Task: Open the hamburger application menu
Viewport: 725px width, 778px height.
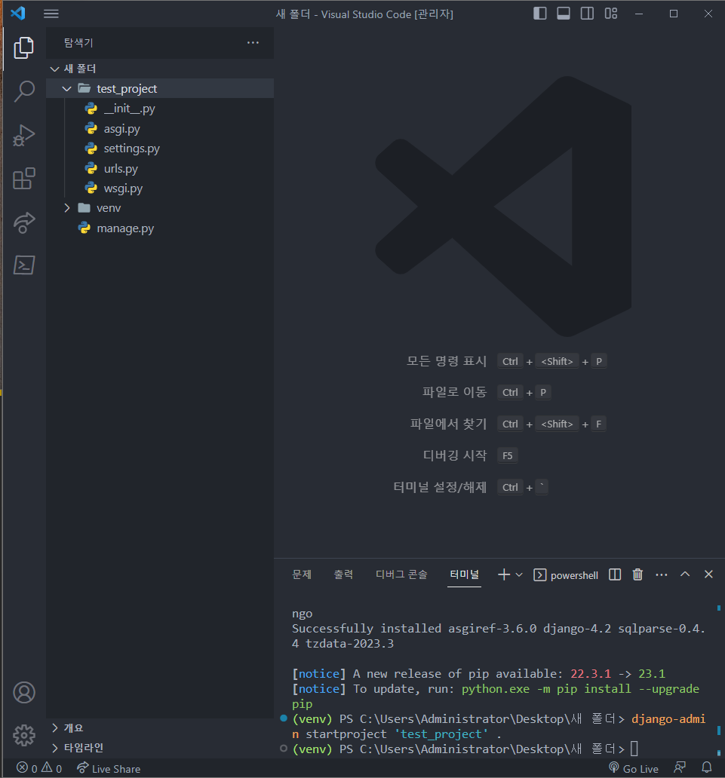Action: tap(51, 14)
